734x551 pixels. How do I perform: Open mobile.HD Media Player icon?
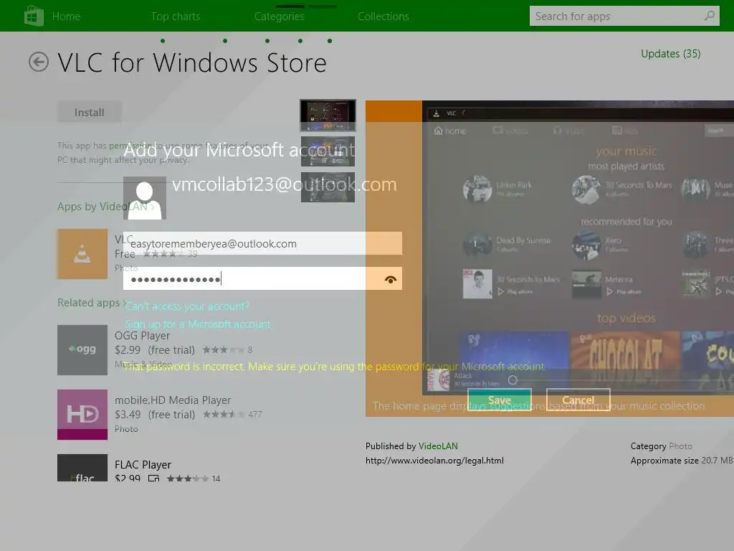coord(82,415)
